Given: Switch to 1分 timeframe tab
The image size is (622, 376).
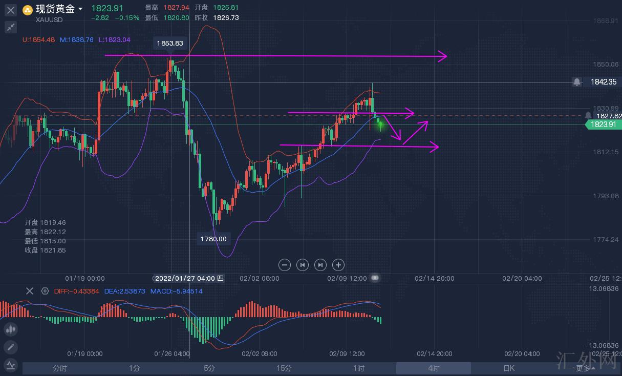Looking at the screenshot, I should click(134, 368).
